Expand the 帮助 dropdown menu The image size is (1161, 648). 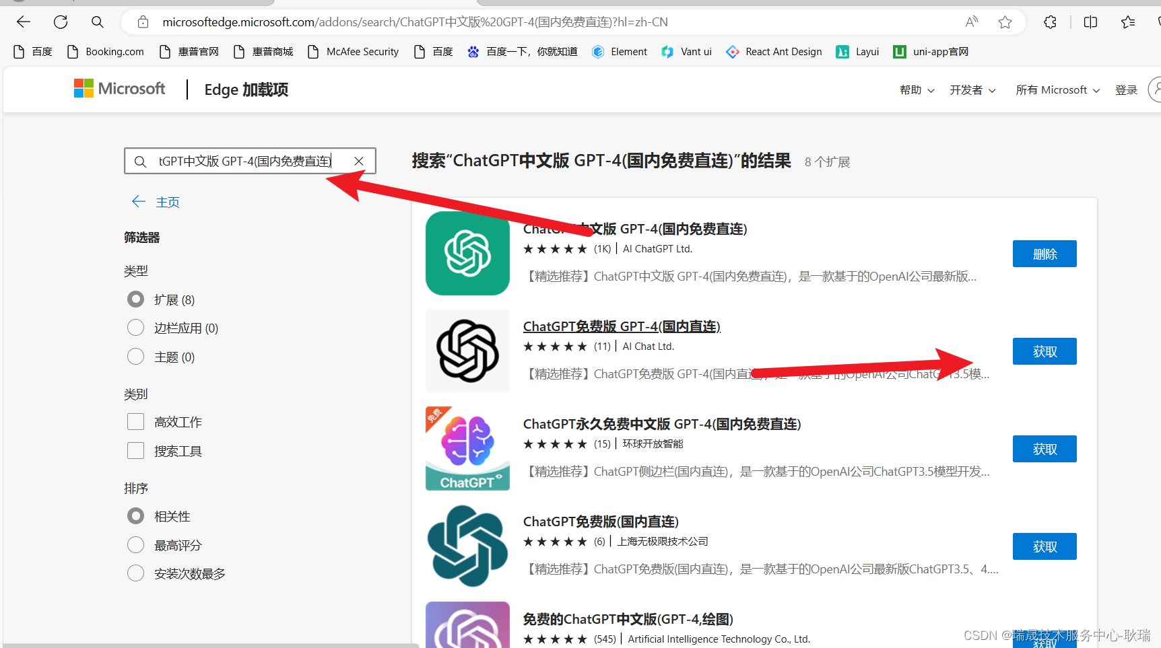(917, 90)
